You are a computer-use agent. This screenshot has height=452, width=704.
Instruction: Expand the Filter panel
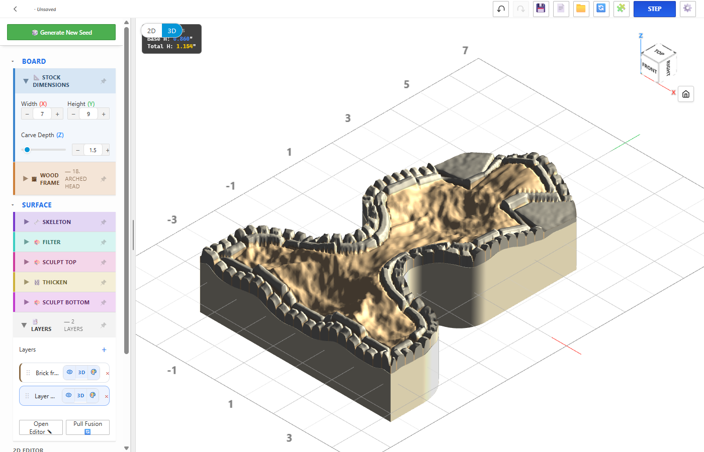pyautogui.click(x=27, y=242)
